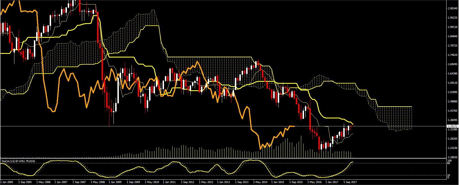This screenshot has height=185, width=459.
Task: Click the 1 Jan 2017 date label
Action: click(332, 182)
